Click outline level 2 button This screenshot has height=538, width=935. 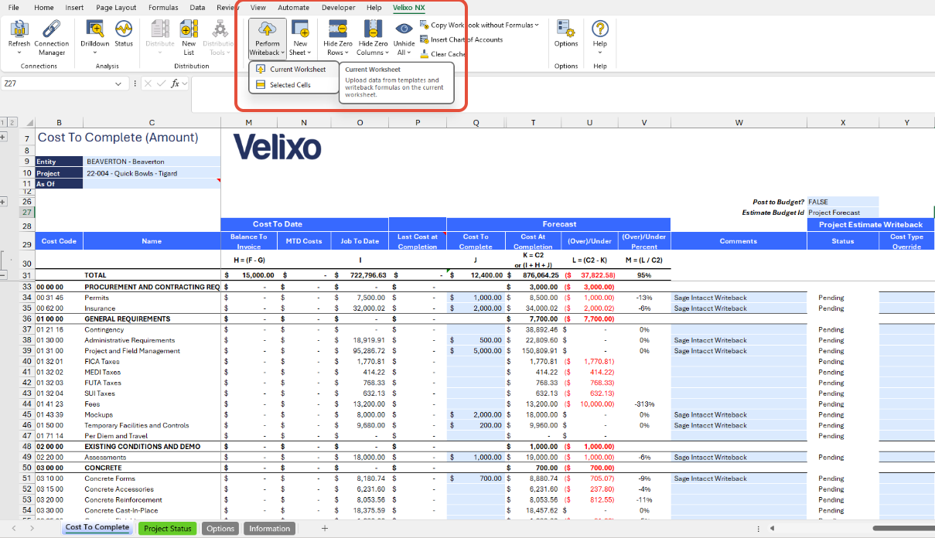12,122
